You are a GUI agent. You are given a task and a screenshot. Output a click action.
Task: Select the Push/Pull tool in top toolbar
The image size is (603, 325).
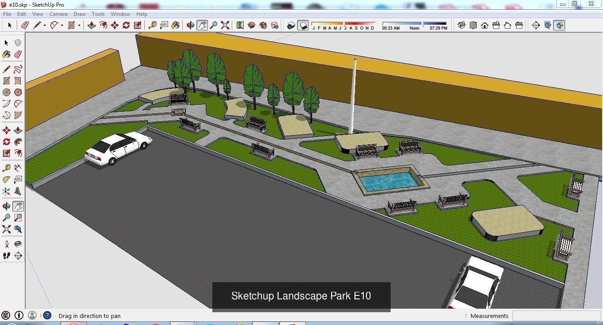point(92,25)
